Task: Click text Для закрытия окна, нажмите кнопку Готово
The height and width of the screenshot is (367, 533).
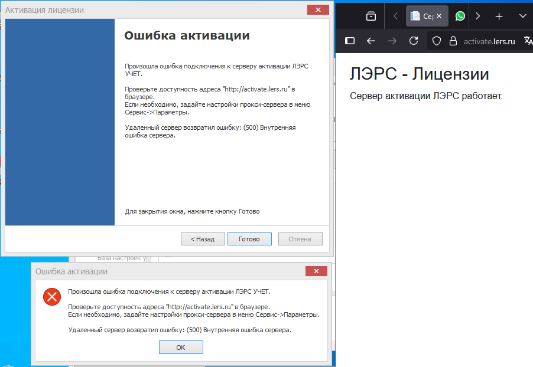Action: point(193,211)
